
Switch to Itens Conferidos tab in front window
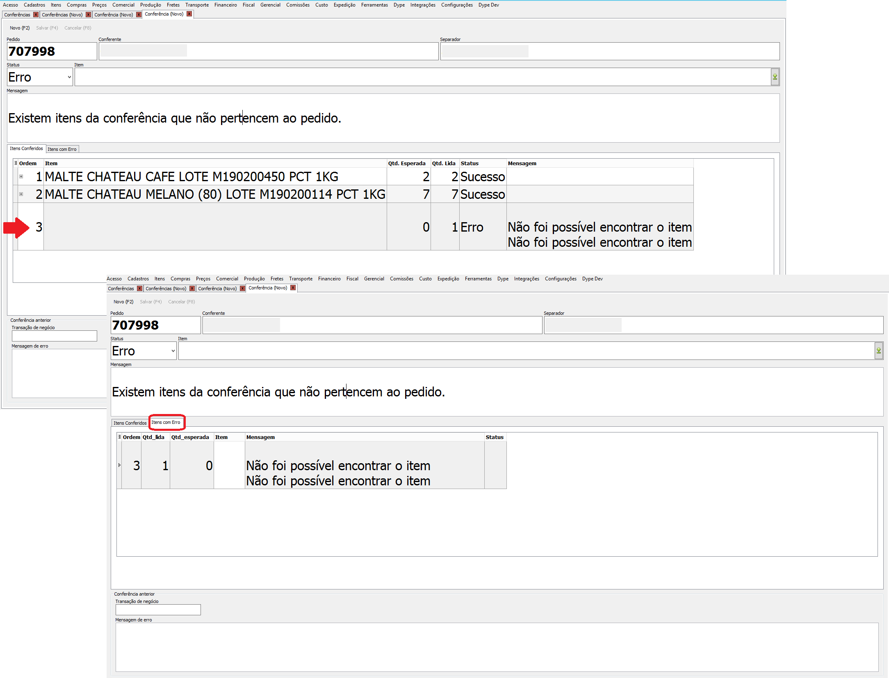coord(130,423)
